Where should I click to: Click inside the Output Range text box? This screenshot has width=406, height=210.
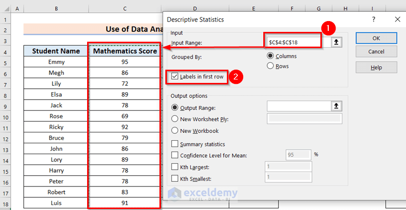pos(298,106)
